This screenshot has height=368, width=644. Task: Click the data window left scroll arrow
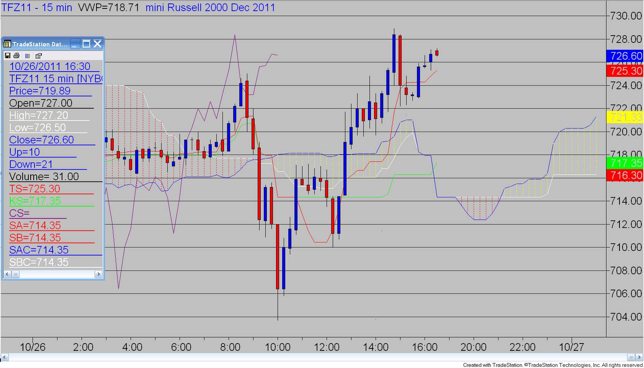[7, 274]
